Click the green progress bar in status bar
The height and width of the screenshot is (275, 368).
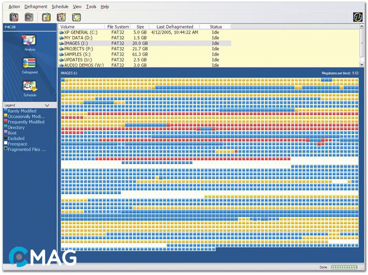click(344, 267)
